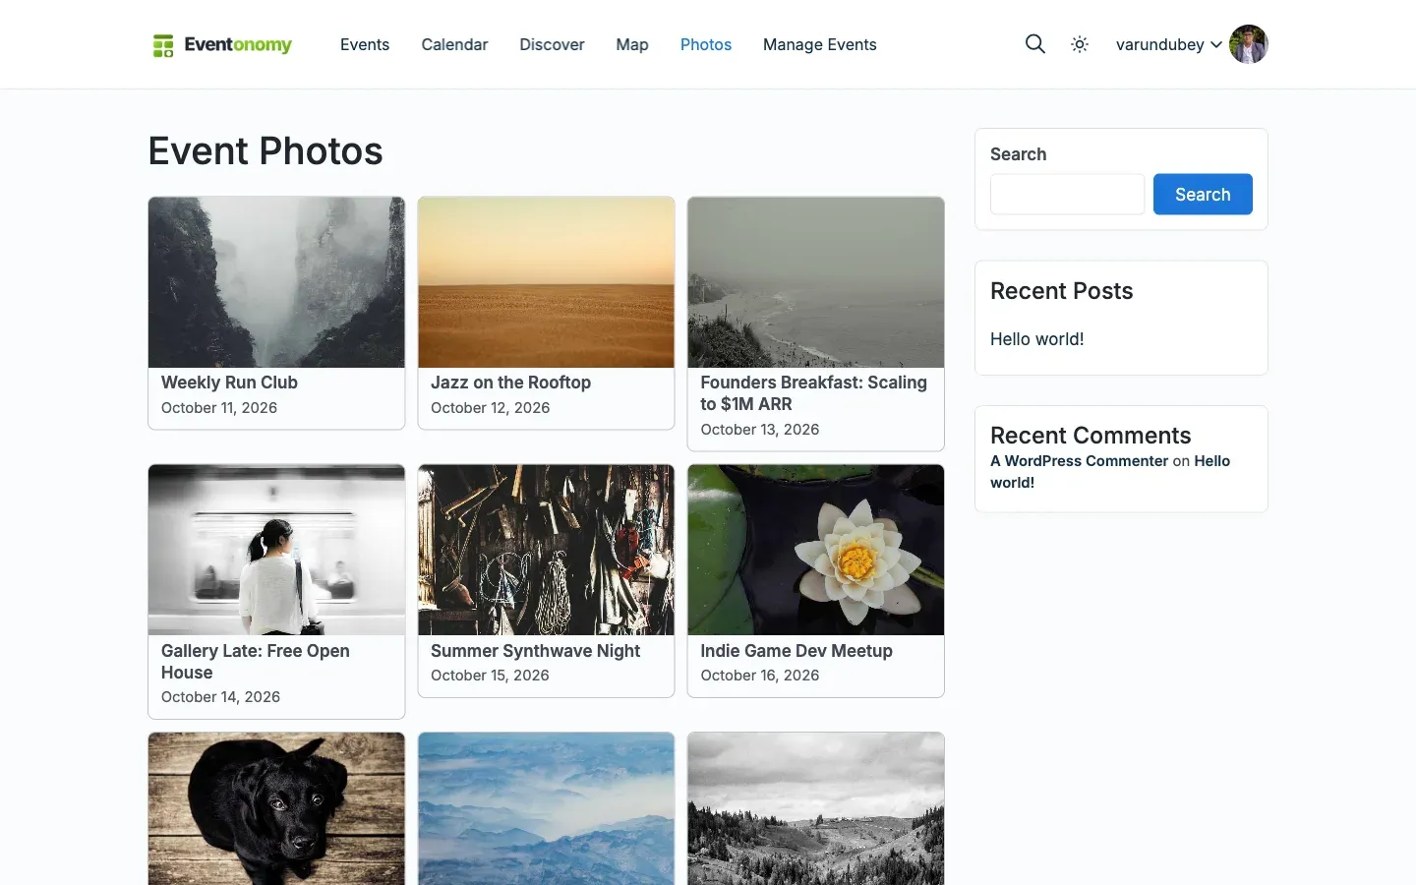The image size is (1416, 885).
Task: Open the Calendar nav item
Action: (x=454, y=45)
